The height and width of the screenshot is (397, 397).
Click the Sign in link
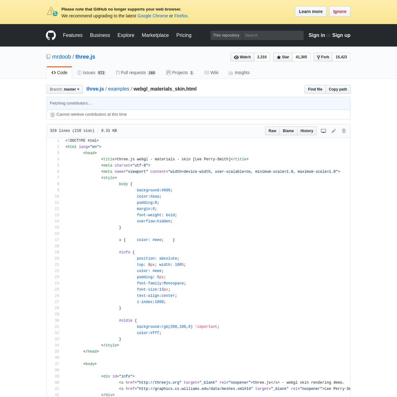[x=316, y=35]
